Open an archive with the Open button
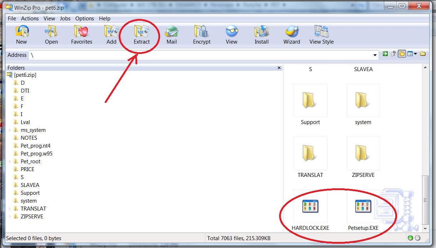 pyautogui.click(x=51, y=35)
